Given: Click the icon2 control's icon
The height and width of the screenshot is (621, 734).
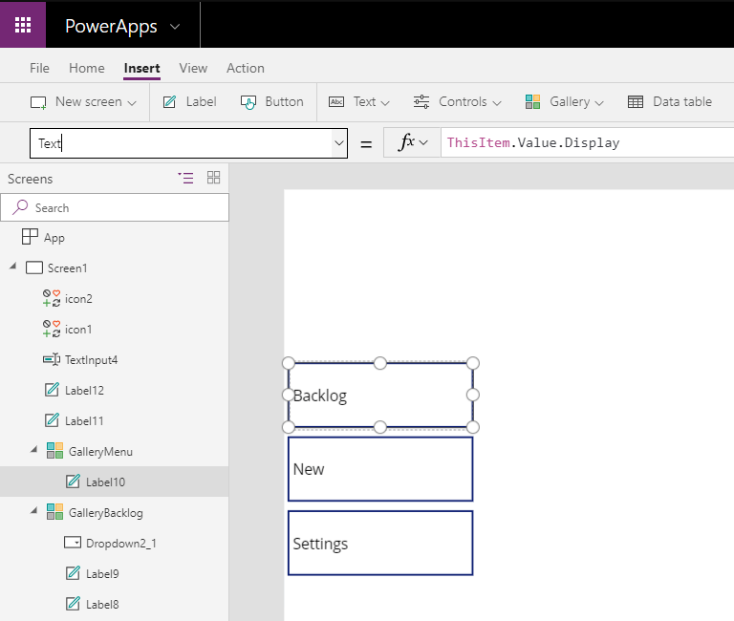Looking at the screenshot, I should (x=52, y=298).
